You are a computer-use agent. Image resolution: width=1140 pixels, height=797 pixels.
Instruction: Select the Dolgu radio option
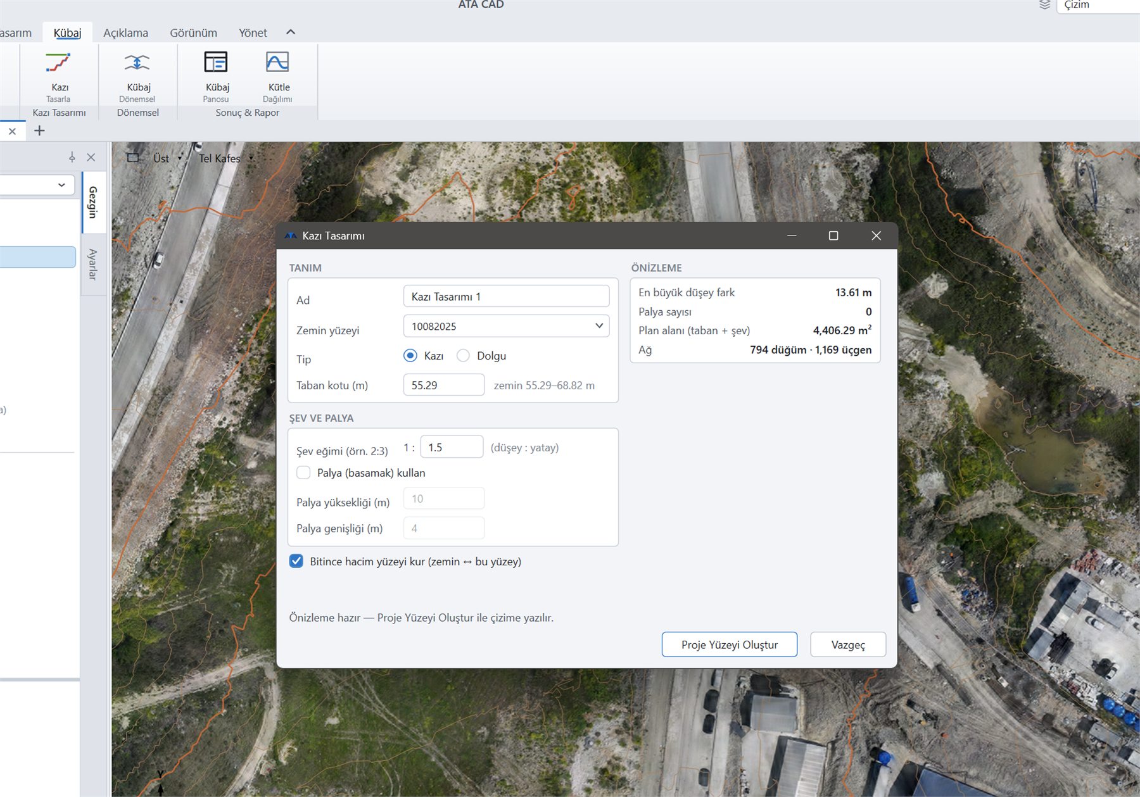[463, 356]
